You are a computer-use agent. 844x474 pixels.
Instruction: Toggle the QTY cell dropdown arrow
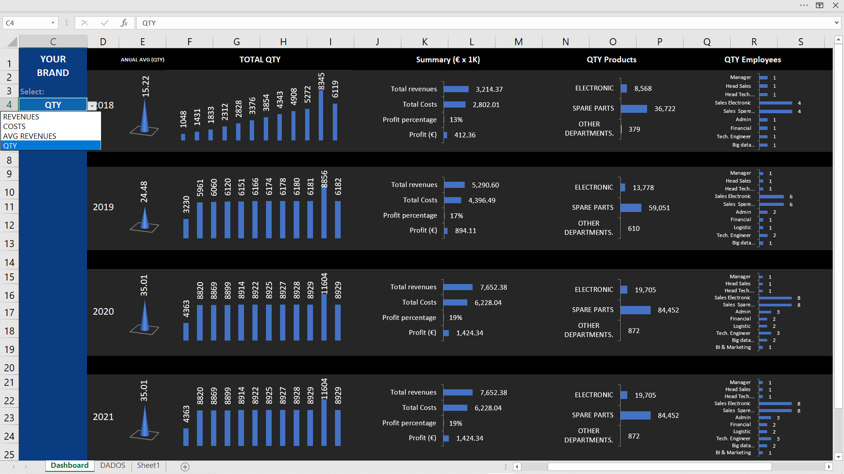coord(92,106)
